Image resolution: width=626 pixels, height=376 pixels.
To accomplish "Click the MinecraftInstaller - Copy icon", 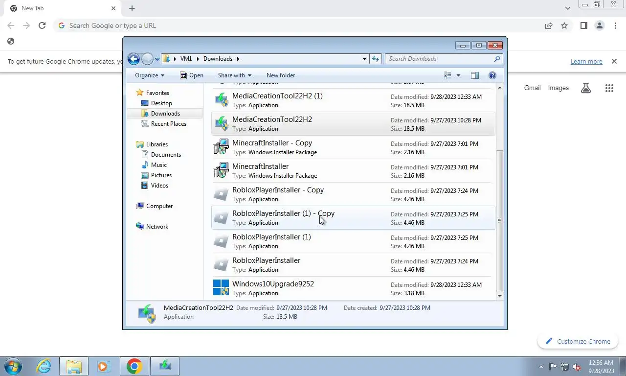I will (221, 147).
